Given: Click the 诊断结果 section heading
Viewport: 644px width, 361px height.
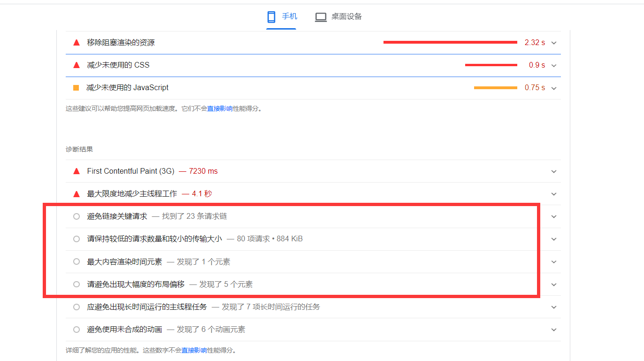Looking at the screenshot, I should (x=79, y=149).
